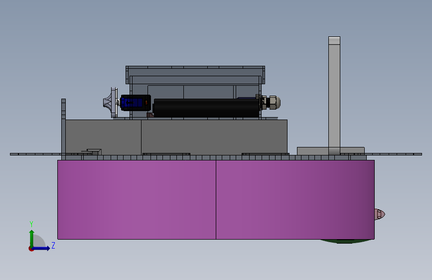Select the left purple hull panel

coord(137,199)
